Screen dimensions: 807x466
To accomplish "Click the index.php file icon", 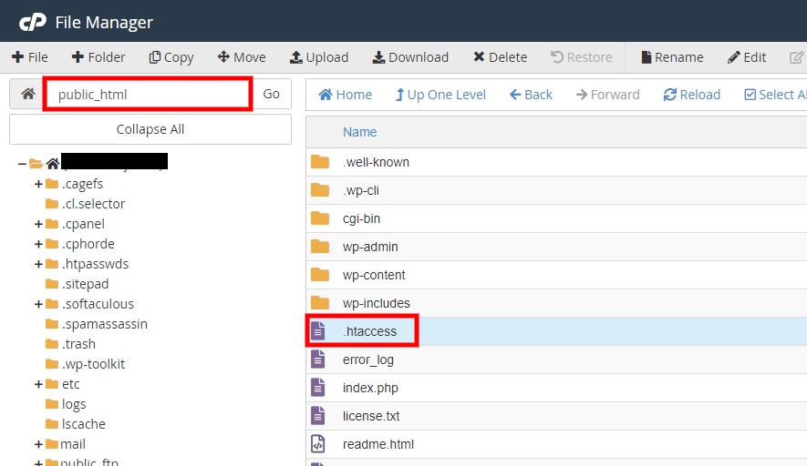I will pyautogui.click(x=318, y=388).
